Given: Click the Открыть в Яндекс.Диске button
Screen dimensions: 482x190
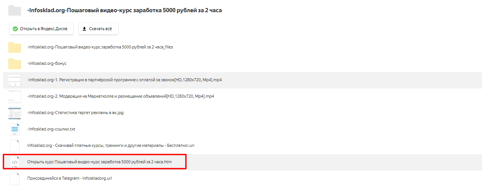Looking at the screenshot, I should 41,29.
